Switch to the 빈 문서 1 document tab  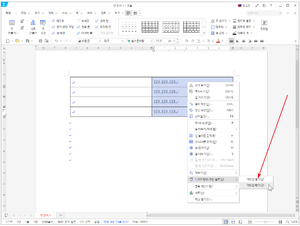click(x=45, y=215)
